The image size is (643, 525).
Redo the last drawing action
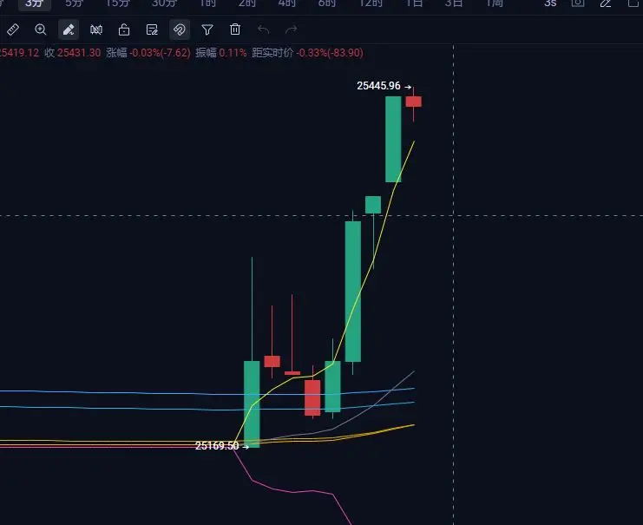[x=292, y=30]
